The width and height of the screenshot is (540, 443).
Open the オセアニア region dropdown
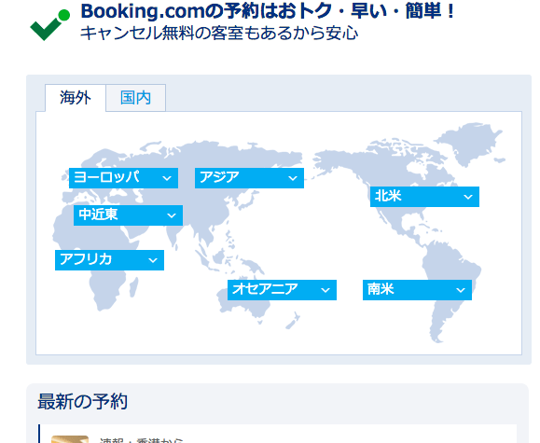tap(282, 290)
